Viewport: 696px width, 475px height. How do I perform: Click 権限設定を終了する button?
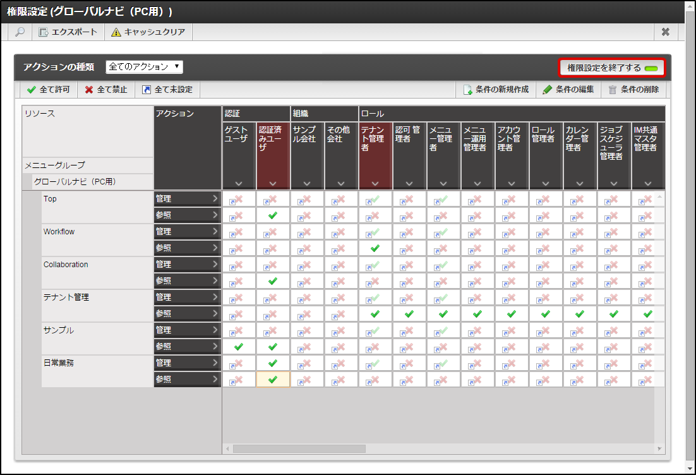coord(611,68)
